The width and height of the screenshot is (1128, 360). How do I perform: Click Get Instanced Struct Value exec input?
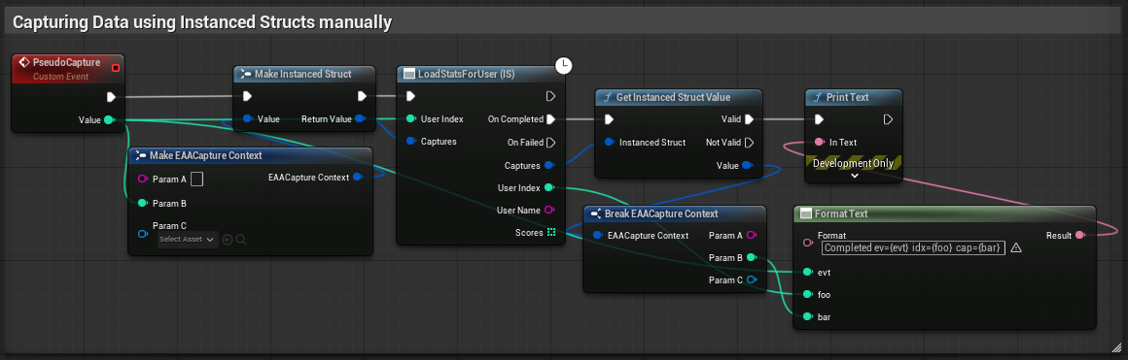point(610,119)
